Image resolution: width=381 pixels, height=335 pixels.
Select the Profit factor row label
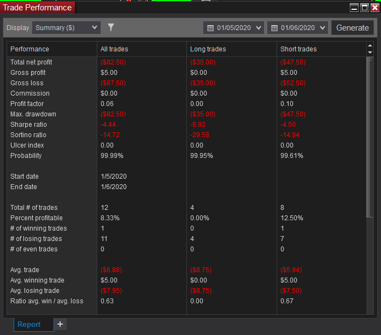coord(27,104)
